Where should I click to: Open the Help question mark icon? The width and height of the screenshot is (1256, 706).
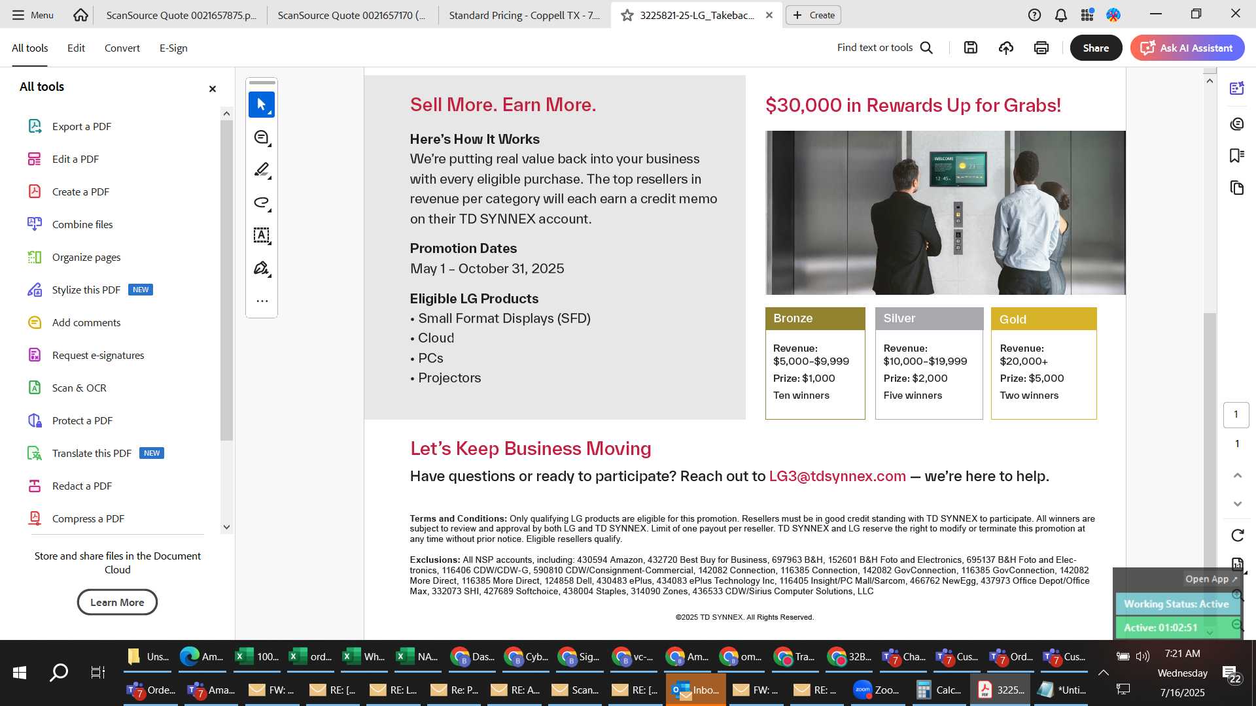(1034, 15)
